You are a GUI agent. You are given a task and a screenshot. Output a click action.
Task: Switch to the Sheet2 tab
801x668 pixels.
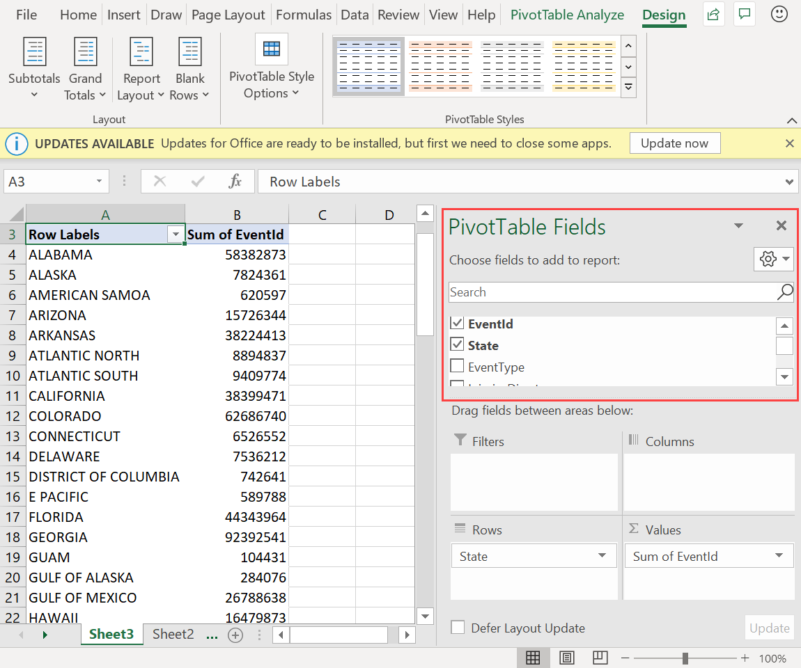click(x=172, y=634)
